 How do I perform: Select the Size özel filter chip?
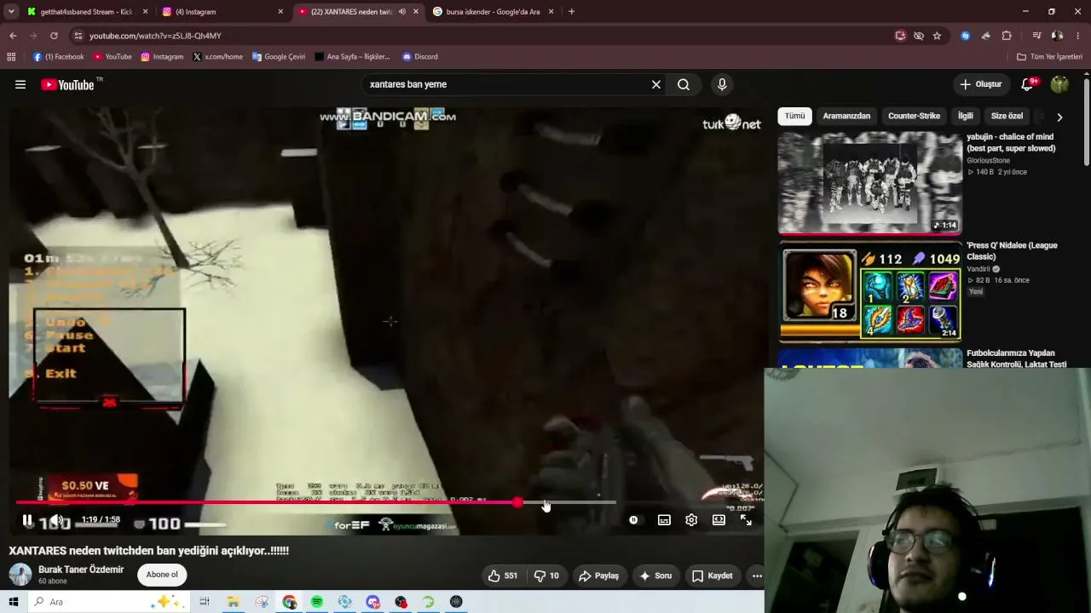(1007, 116)
